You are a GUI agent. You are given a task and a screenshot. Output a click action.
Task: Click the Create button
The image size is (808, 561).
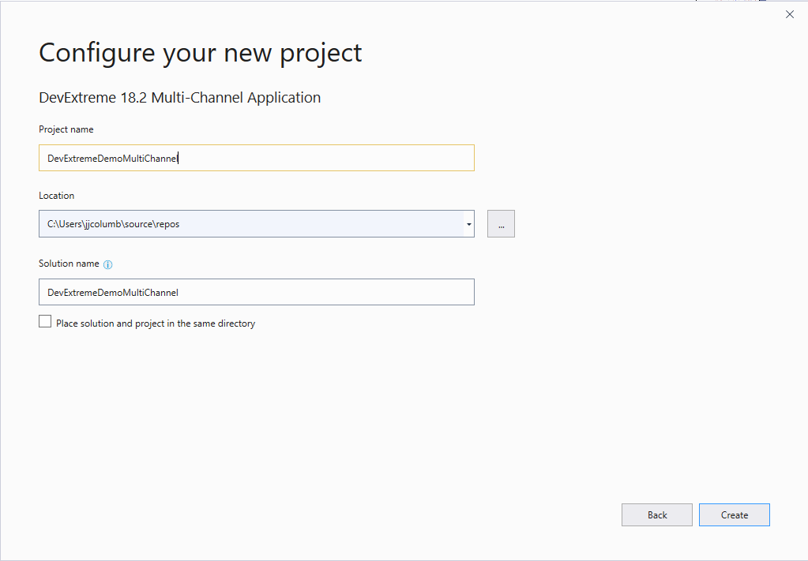tap(735, 514)
